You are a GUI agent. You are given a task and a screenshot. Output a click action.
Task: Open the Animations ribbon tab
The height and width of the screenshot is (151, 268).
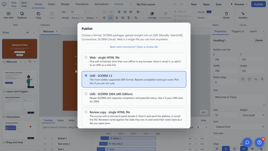(x=101, y=4)
